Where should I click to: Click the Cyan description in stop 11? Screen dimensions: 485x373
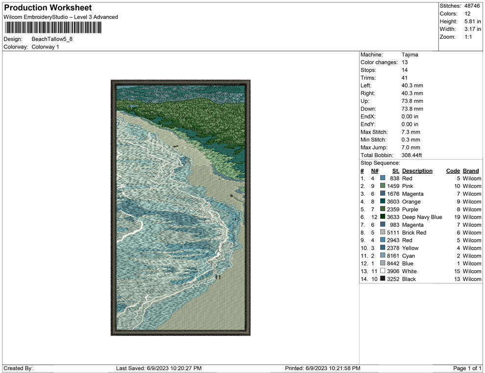(408, 256)
